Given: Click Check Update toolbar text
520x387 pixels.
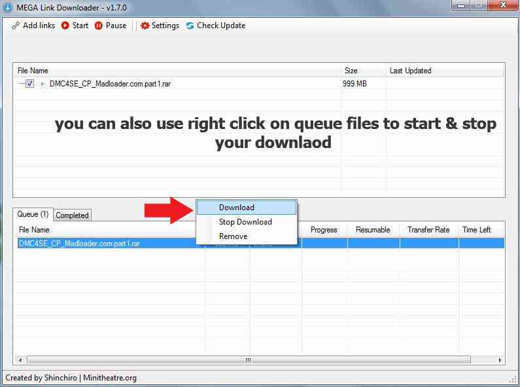Looking at the screenshot, I should (x=221, y=26).
